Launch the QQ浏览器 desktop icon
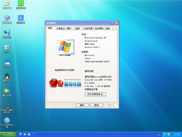The height and width of the screenshot is (137, 182). [x=7, y=63]
